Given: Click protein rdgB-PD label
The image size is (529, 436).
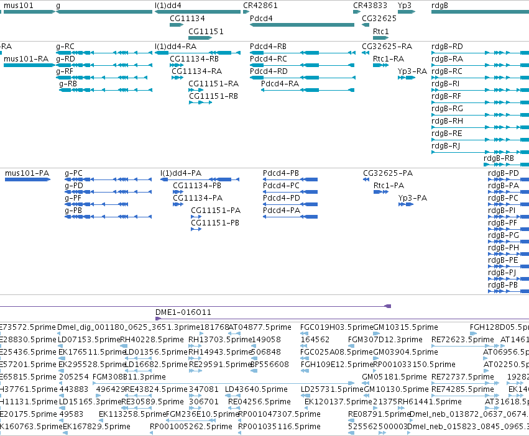Looking at the screenshot, I should 504,173.
